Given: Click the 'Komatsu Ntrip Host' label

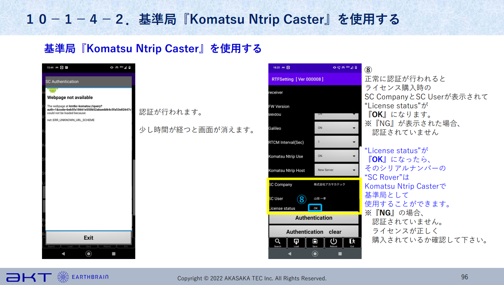Looking at the screenshot, I should coord(287,170).
